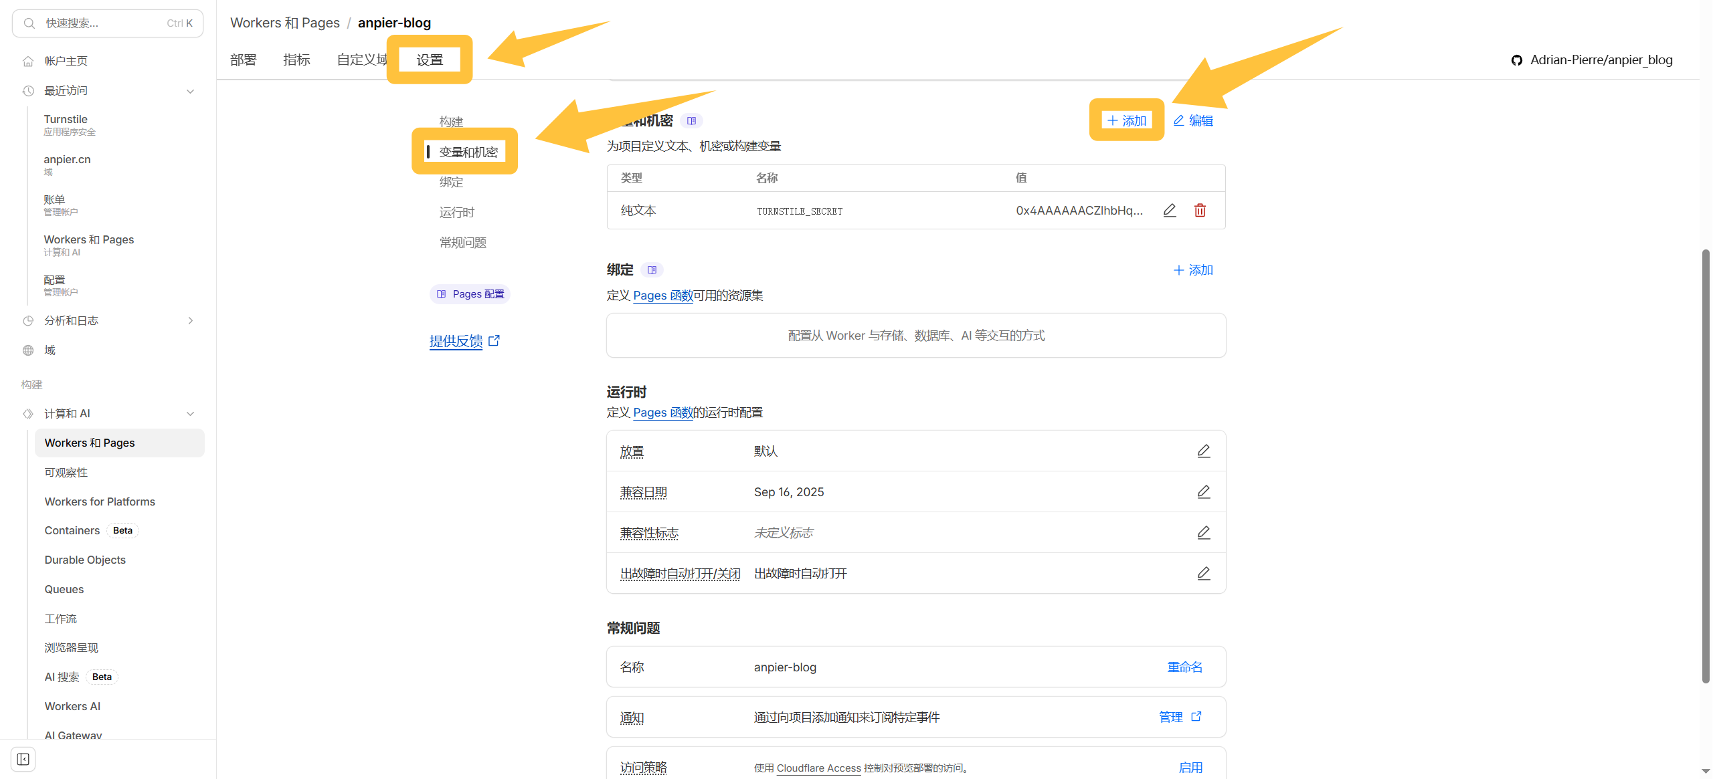Screen dimensions: 1713x779
Task: Open docs icon next to 绑定 heading
Action: coord(652,270)
